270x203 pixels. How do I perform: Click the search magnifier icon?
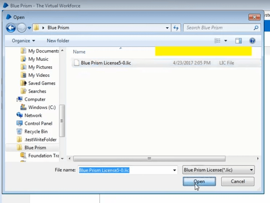(x=256, y=28)
